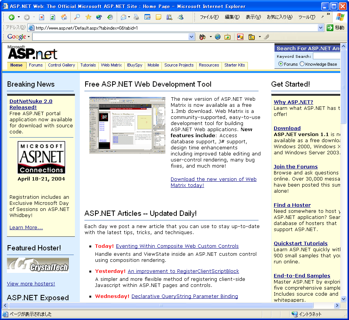Open お気に入り(A) menu
Image resolution: width=349 pixels, height=320 pixels.
tap(279, 17)
